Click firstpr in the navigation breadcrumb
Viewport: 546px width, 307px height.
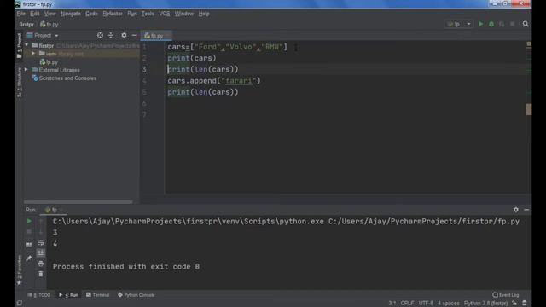(x=26, y=25)
